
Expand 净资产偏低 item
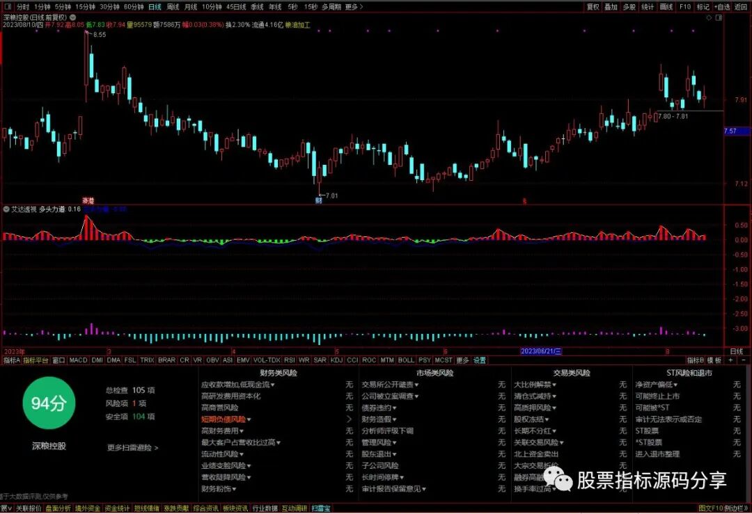point(656,385)
